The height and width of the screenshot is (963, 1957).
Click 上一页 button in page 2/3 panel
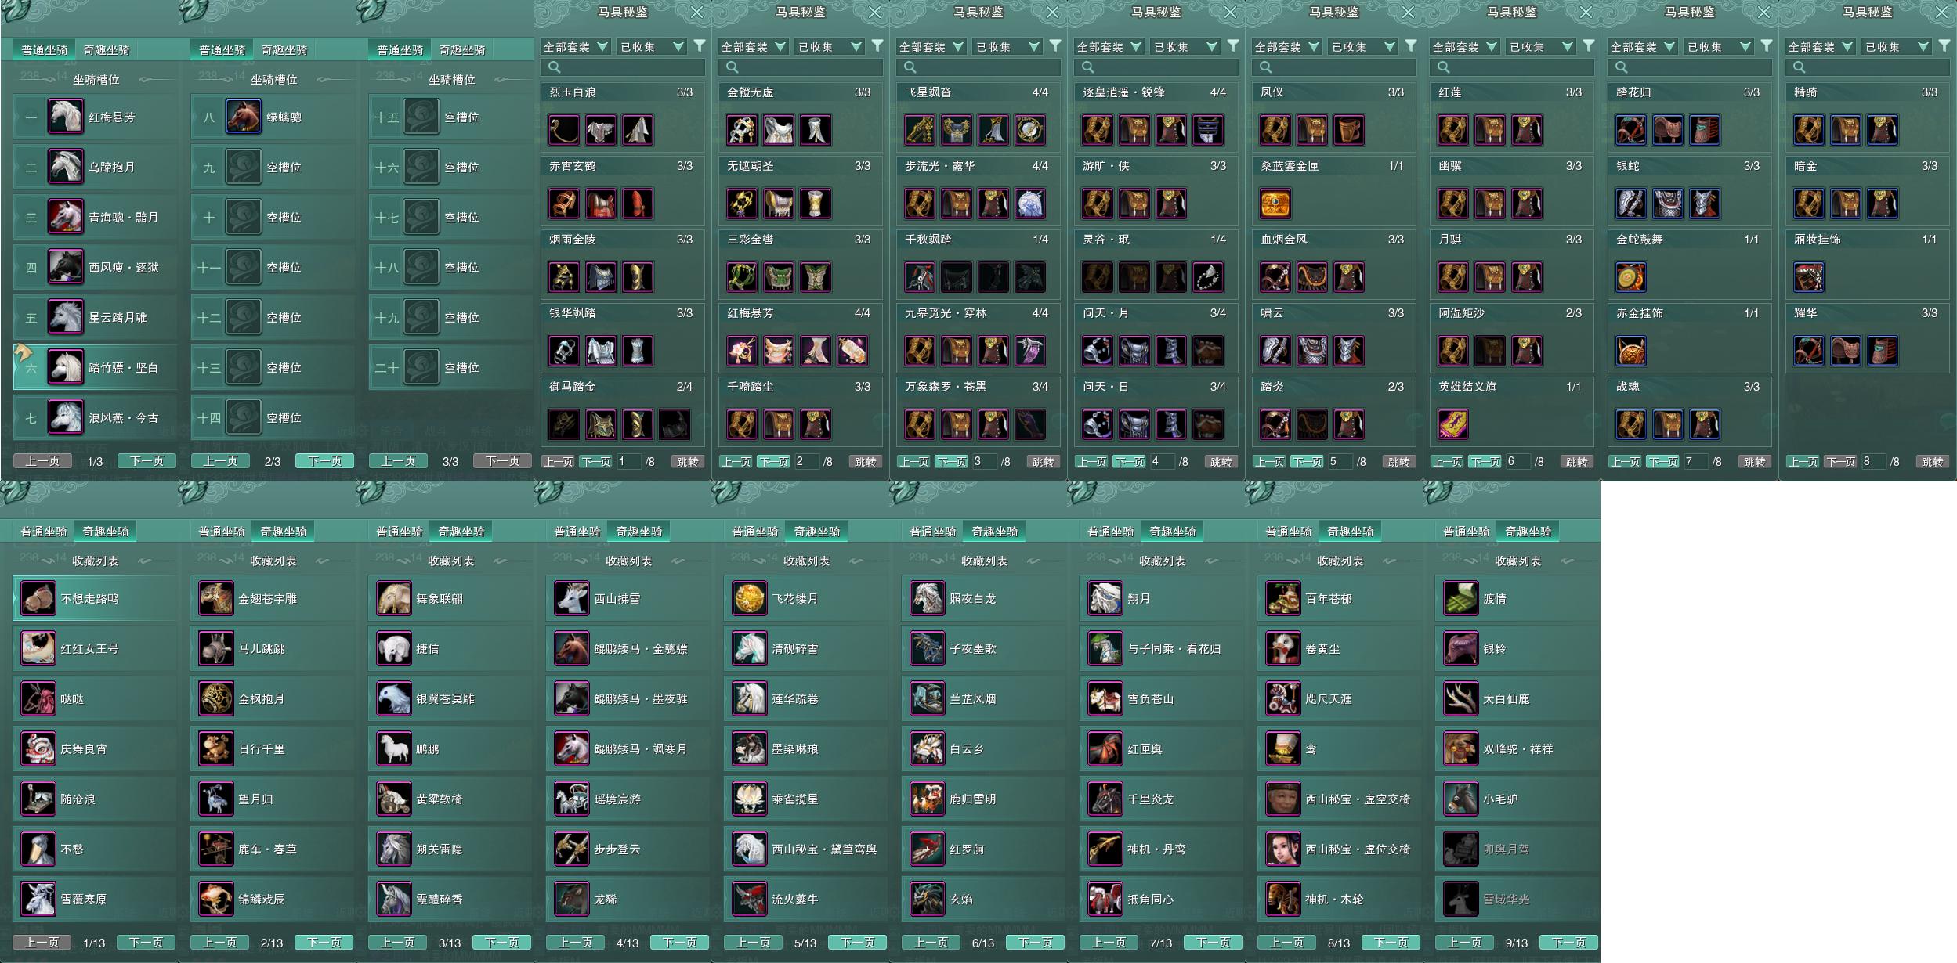click(x=220, y=461)
